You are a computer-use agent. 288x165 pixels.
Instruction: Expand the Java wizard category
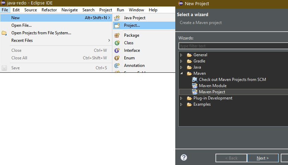[181, 68]
